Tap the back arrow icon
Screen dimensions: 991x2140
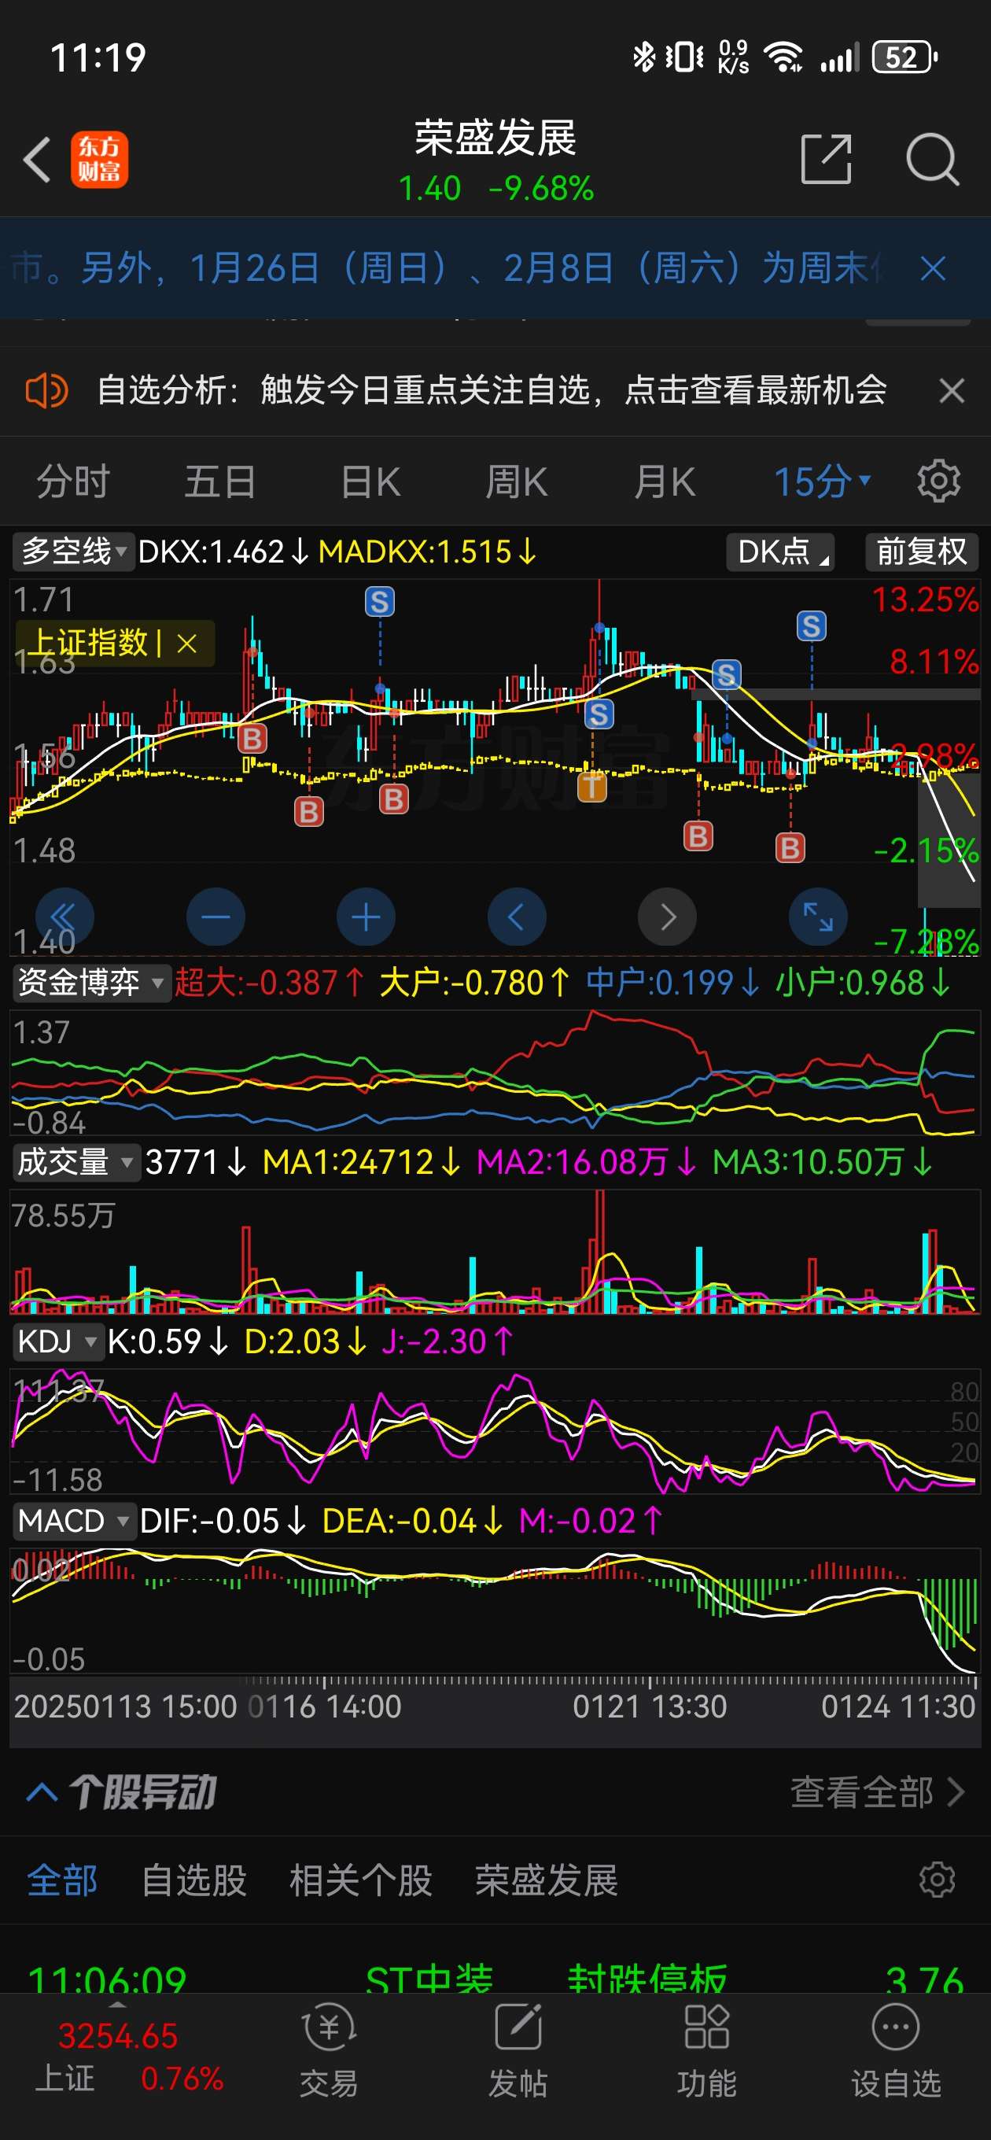38,160
